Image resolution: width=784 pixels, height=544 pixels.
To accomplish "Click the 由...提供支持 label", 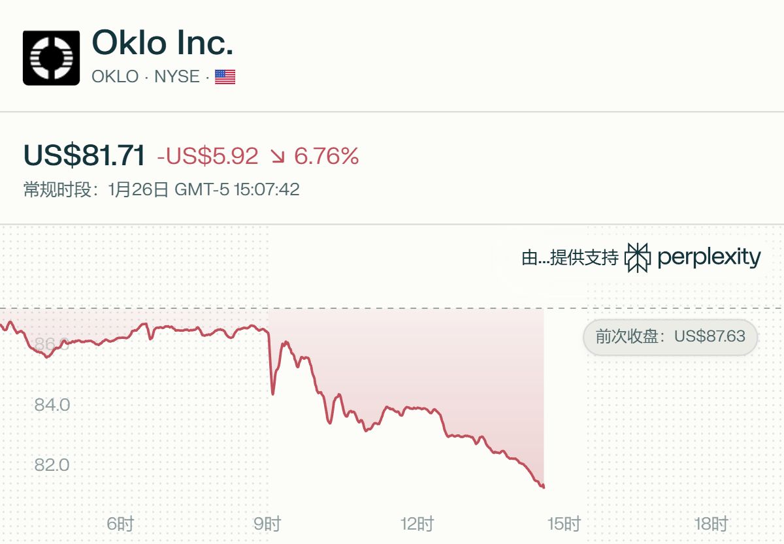I will [570, 258].
